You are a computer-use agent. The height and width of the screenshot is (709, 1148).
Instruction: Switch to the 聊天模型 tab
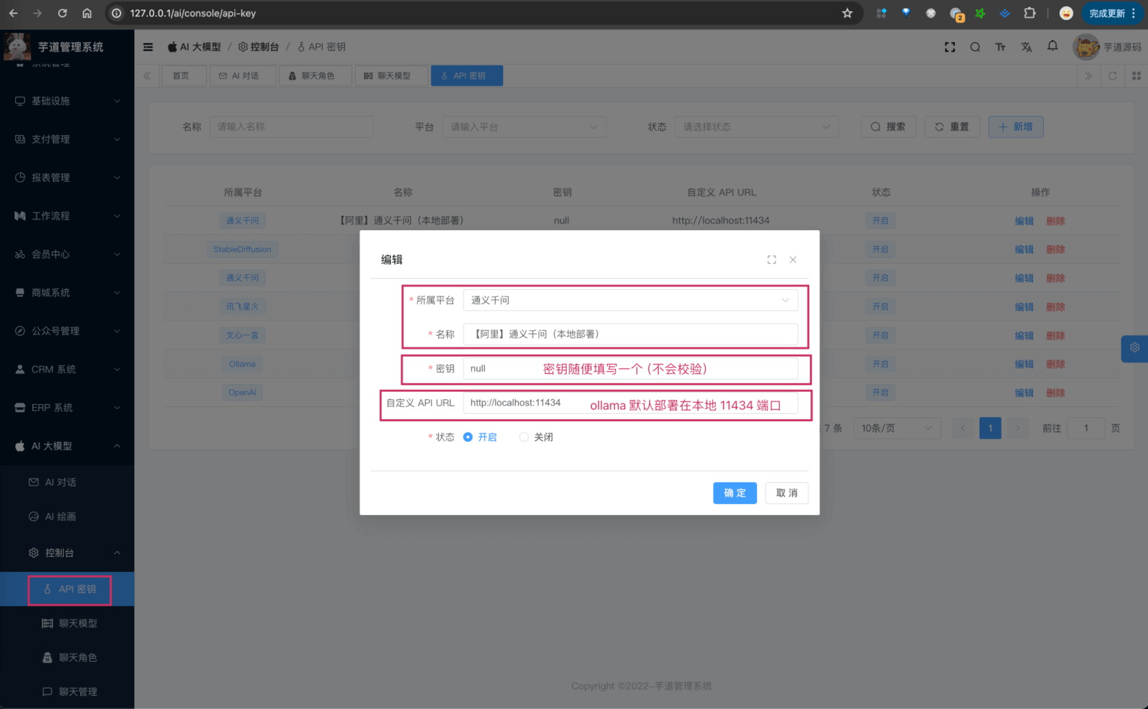pyautogui.click(x=391, y=75)
